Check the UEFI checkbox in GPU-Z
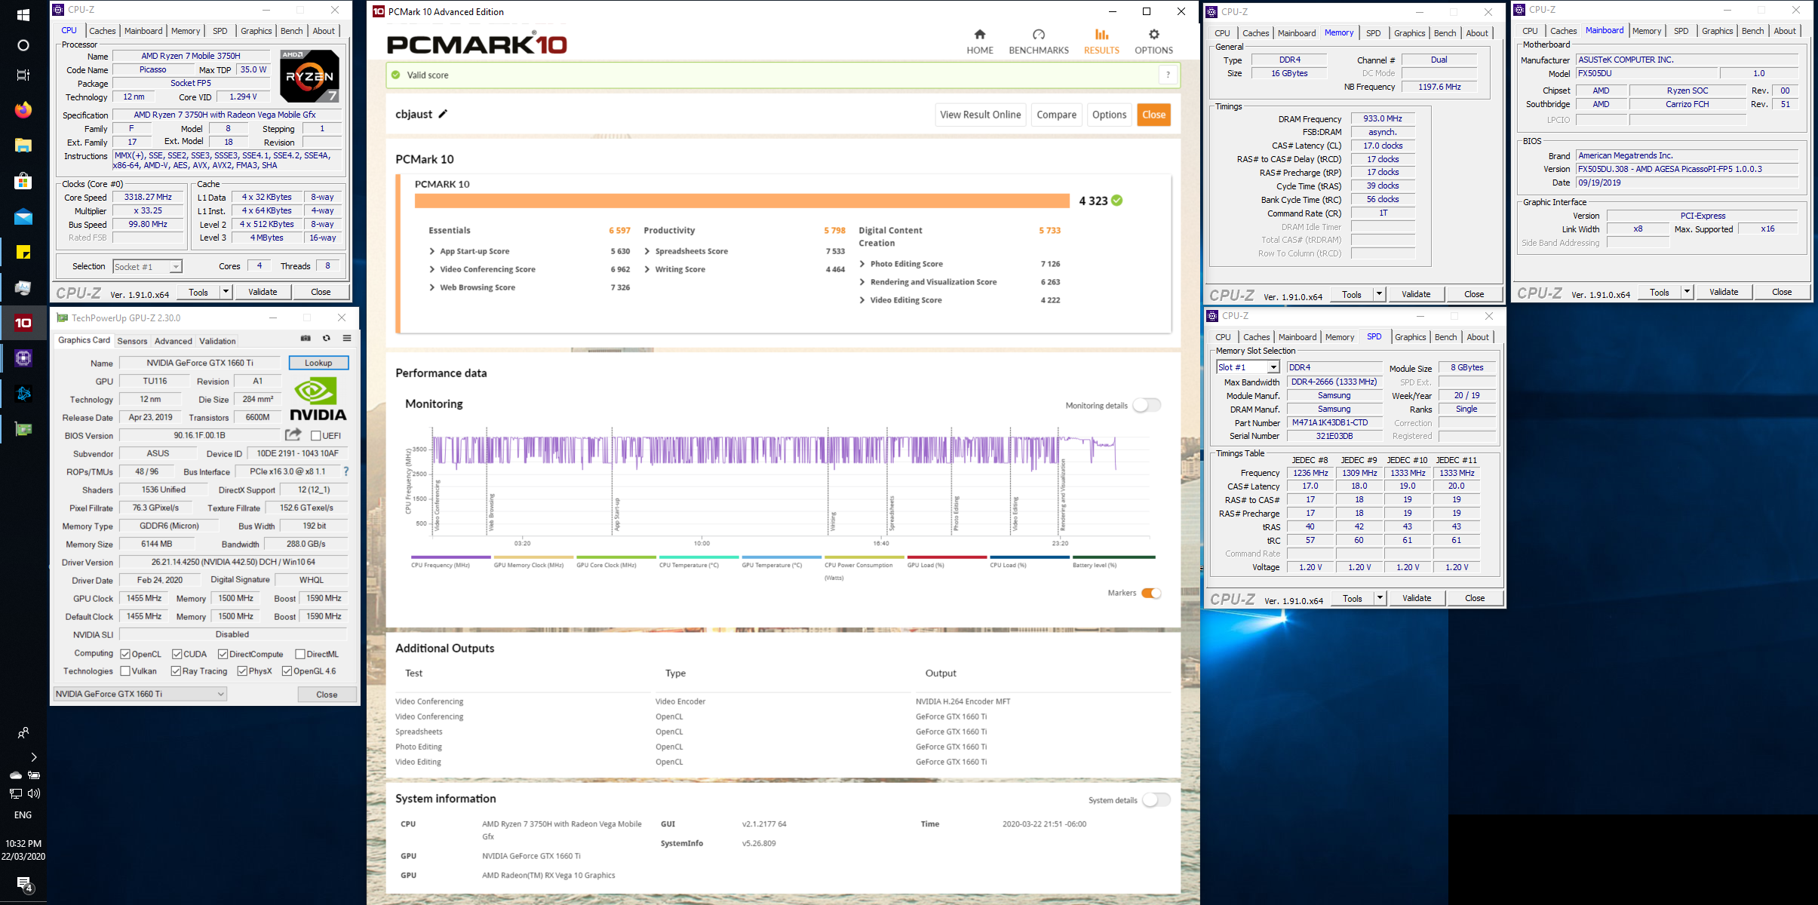The width and height of the screenshot is (1818, 905). [x=316, y=435]
